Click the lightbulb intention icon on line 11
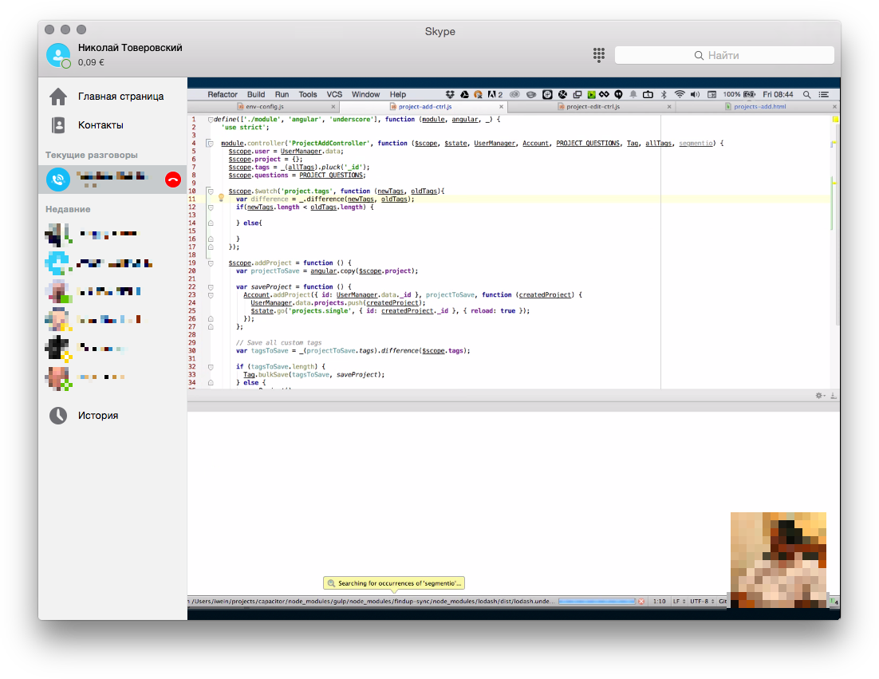The image size is (879, 679). point(222,199)
